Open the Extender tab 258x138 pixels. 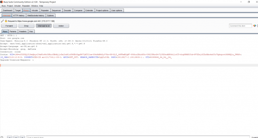(x=89, y=10)
